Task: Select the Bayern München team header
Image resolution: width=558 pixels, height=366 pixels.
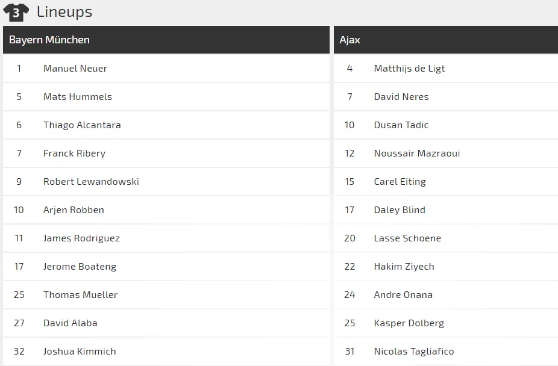Action: pos(49,40)
